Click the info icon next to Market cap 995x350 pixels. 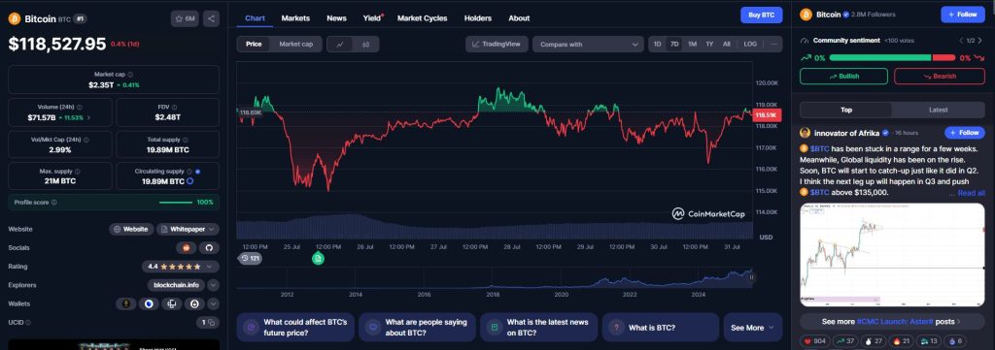(130, 75)
